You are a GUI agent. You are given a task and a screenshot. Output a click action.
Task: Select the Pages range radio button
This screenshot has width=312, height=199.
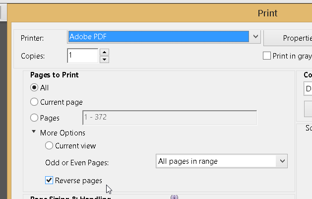point(34,118)
